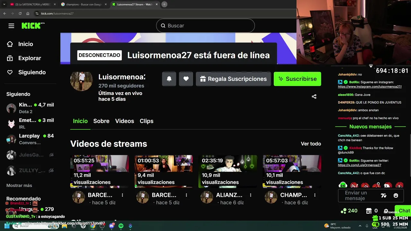Open the weather widget 26°C
The height and width of the screenshot is (231, 411).
(x=337, y=226)
